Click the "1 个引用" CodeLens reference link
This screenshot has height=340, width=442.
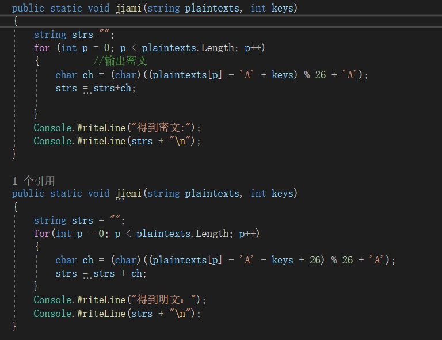[33, 181]
